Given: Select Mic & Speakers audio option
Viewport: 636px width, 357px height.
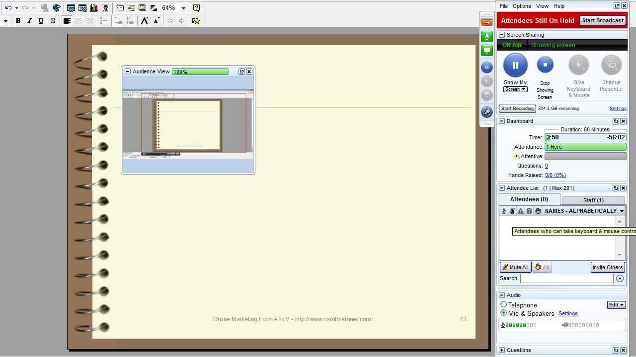Looking at the screenshot, I should tap(503, 313).
